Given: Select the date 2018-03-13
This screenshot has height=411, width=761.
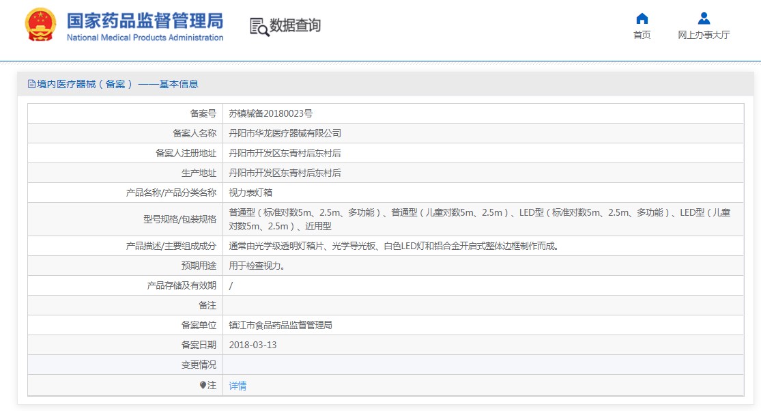Looking at the screenshot, I should pyautogui.click(x=253, y=345).
